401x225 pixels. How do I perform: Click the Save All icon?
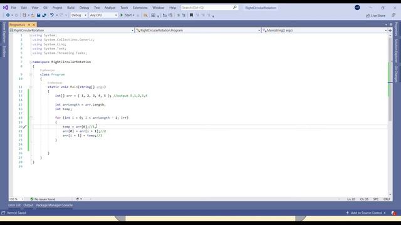tap(44, 15)
